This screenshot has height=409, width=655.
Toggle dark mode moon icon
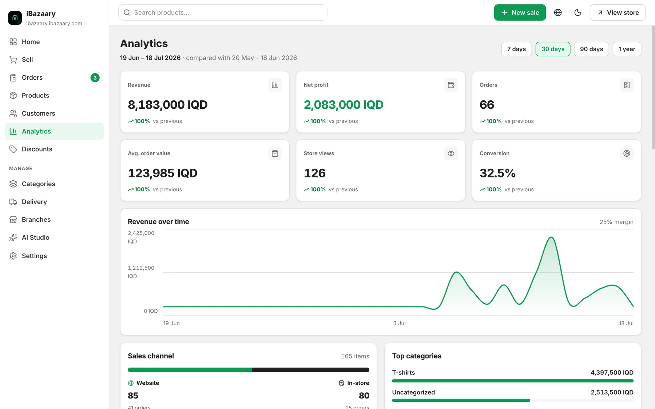click(578, 13)
